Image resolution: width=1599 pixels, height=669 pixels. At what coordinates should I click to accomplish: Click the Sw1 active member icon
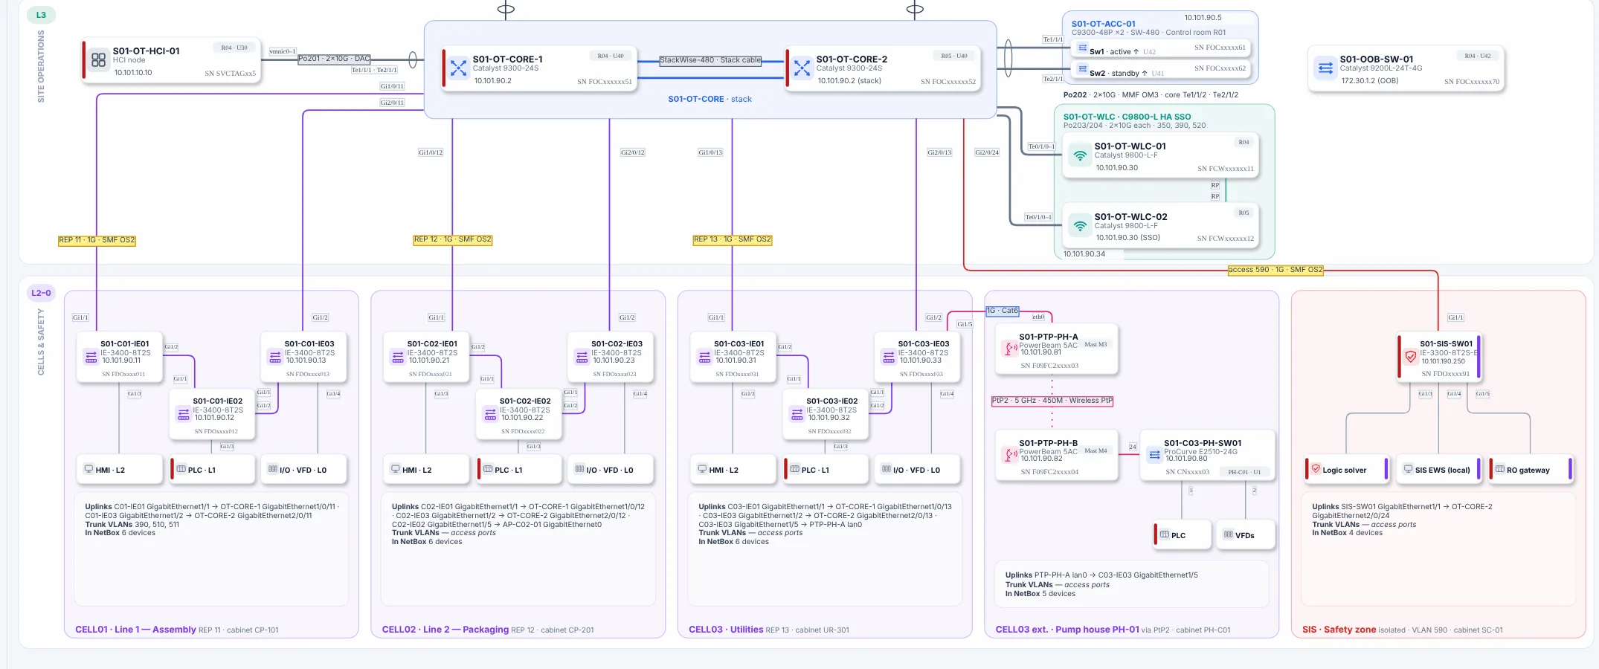(x=1083, y=48)
